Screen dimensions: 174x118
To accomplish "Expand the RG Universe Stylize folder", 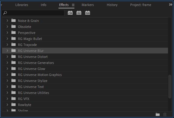I will coord(7,81).
